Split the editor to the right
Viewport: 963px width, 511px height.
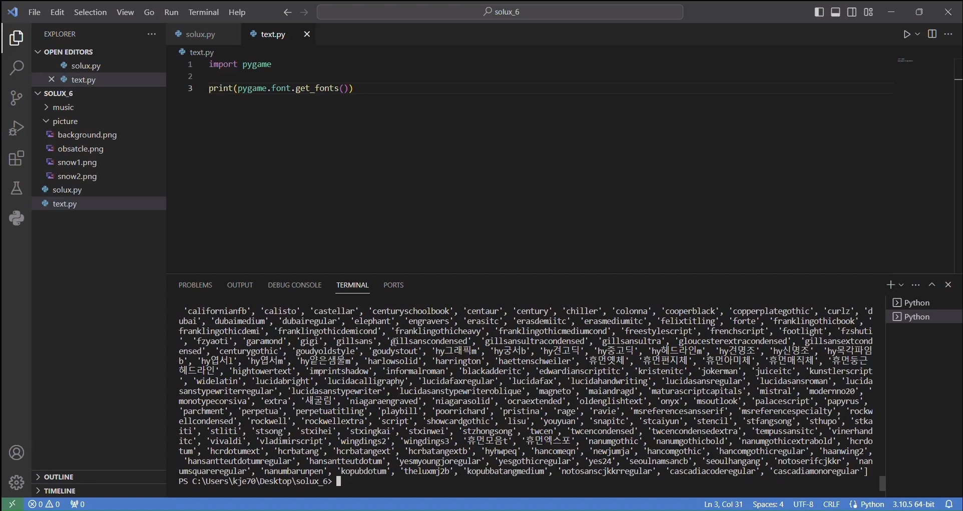pos(932,34)
